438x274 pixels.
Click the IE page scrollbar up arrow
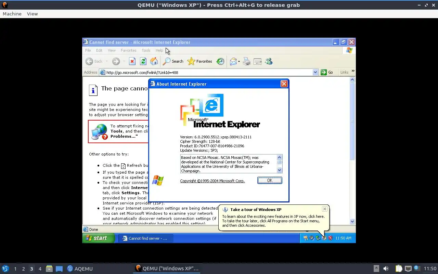352,80
